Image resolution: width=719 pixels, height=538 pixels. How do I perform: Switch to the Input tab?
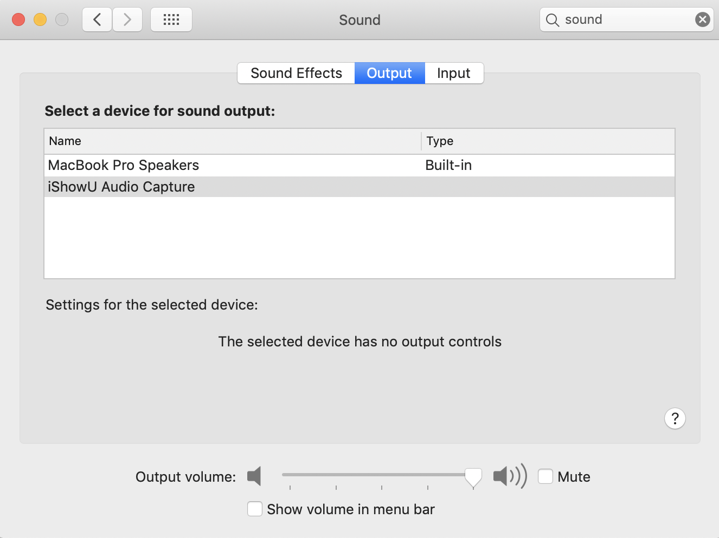453,73
